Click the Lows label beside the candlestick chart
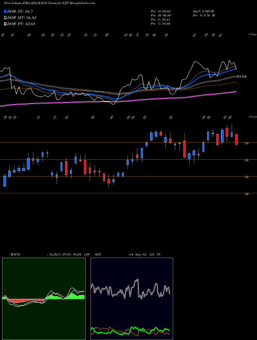Viewport: 257px width, 340px height. 252,116
